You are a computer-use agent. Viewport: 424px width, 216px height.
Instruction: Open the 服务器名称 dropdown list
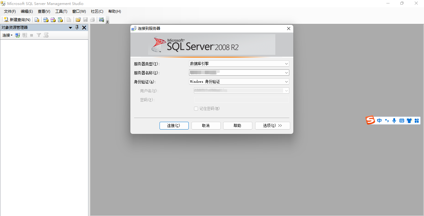click(x=286, y=73)
